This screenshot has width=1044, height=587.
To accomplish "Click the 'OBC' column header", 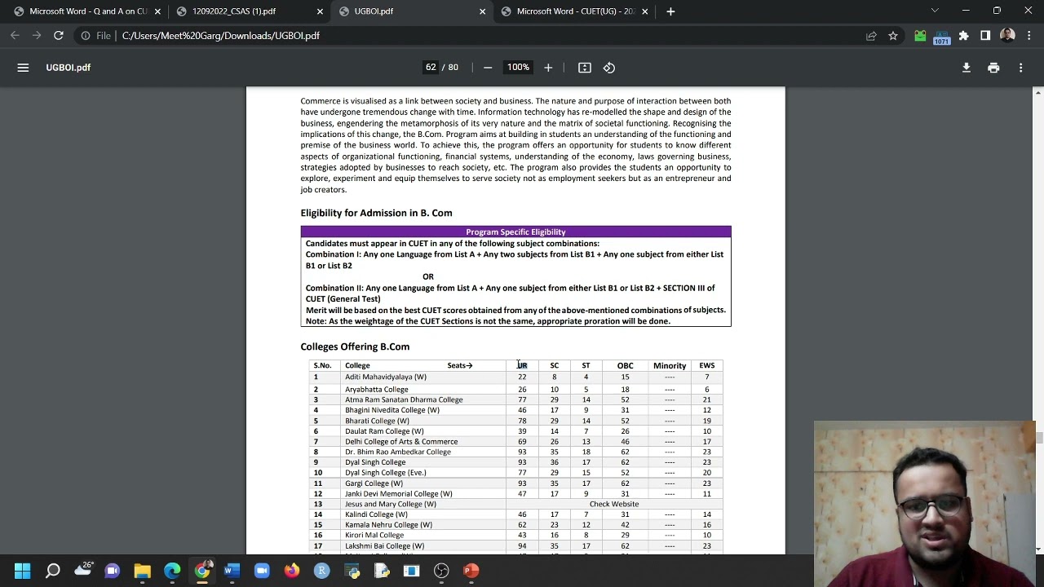I will [625, 365].
